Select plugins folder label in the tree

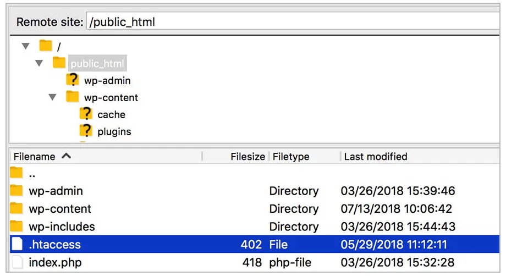click(114, 132)
